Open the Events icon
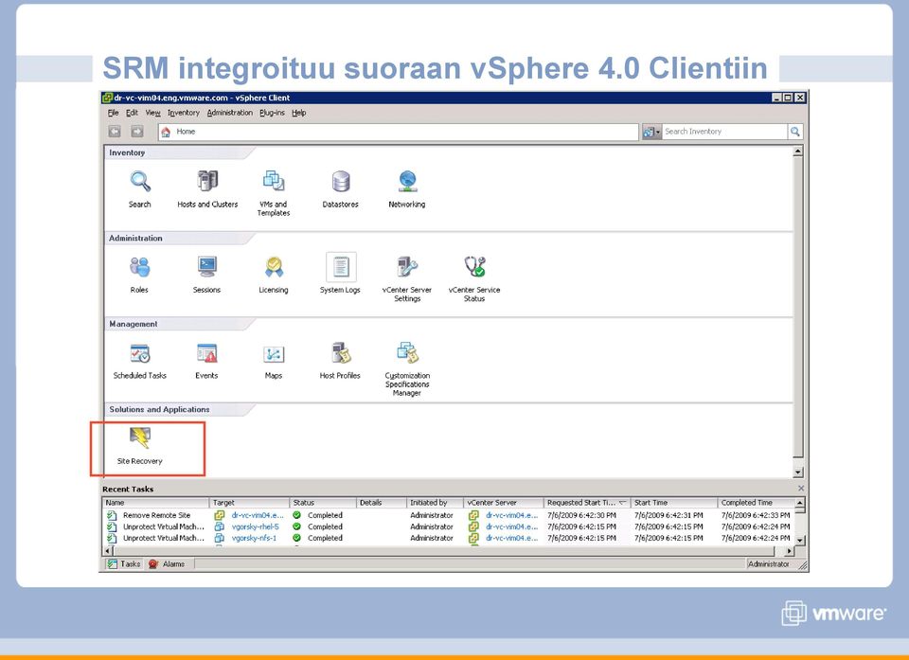Image resolution: width=909 pixels, height=660 pixels. pyautogui.click(x=207, y=360)
